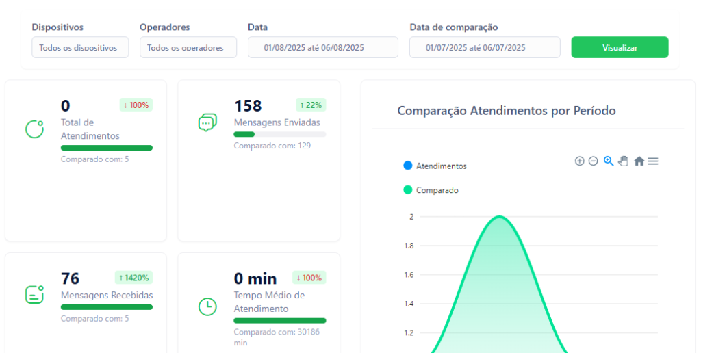Click the Total de Atendimentos progress bar

[107, 148]
